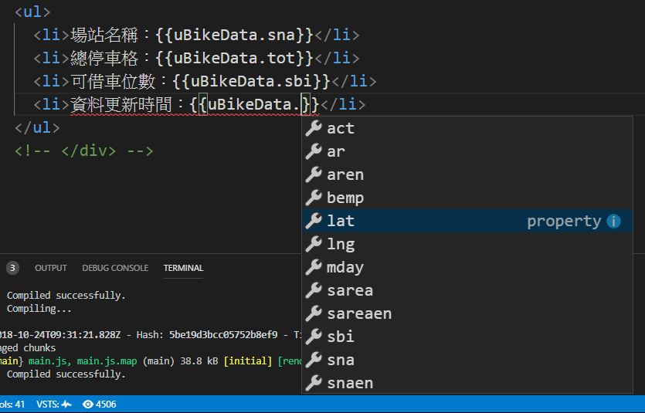645x413 pixels.
Task: Click the VSTS pulse icon in status bar
Action: [66, 405]
